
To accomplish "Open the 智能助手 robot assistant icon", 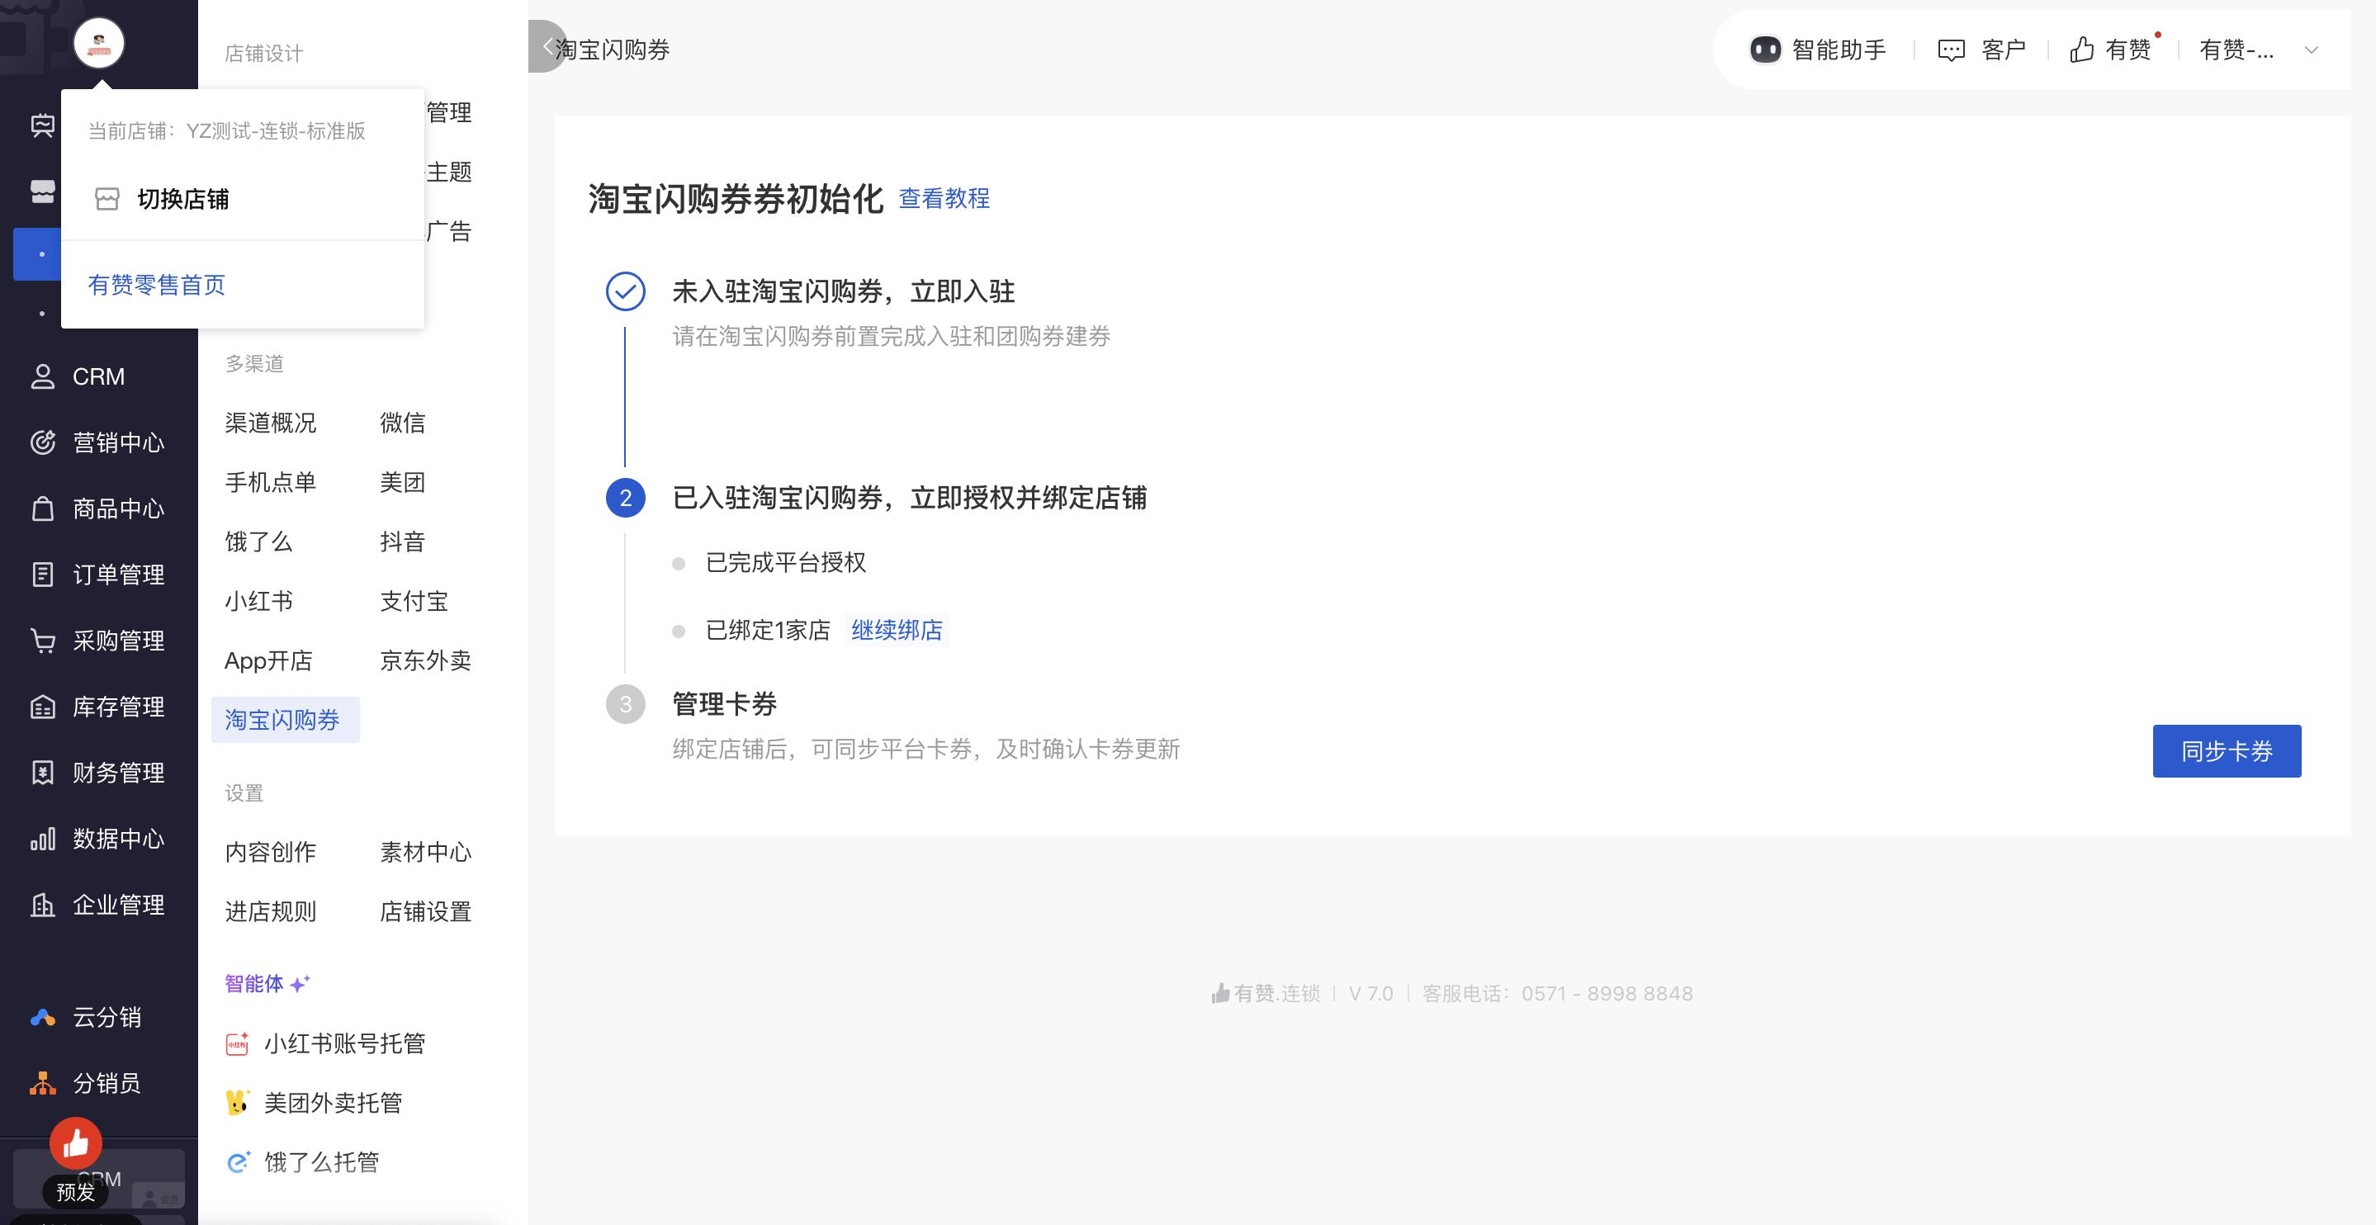I will coord(1764,50).
